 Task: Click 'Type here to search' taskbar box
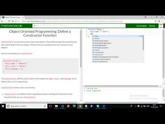tap(26, 106)
